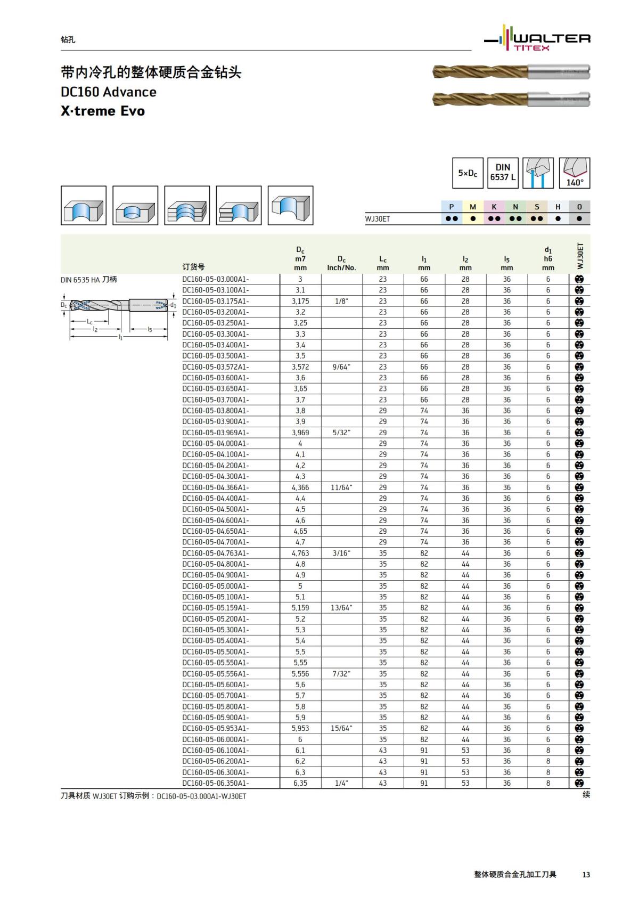Click the 订货号 column header

pos(193,267)
